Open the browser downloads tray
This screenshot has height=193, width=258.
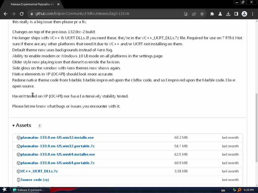point(228,14)
